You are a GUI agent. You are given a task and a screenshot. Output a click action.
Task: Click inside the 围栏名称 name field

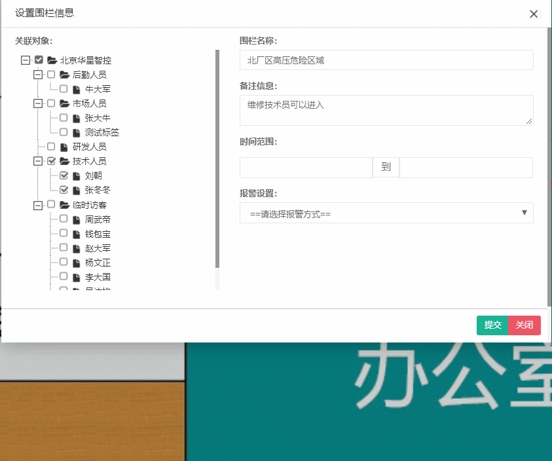click(386, 60)
